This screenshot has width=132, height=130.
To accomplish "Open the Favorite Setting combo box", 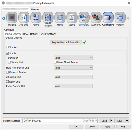I will [x=60, y=121].
